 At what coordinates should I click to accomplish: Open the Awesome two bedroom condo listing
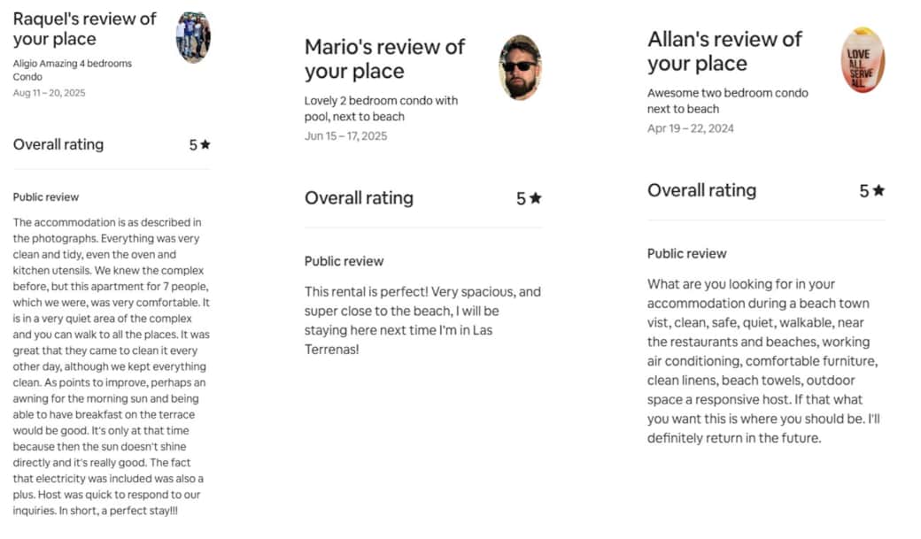click(x=727, y=101)
